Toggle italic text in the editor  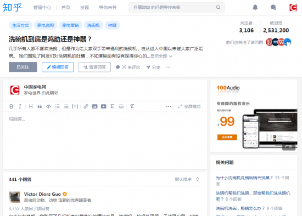[x=20, y=106]
